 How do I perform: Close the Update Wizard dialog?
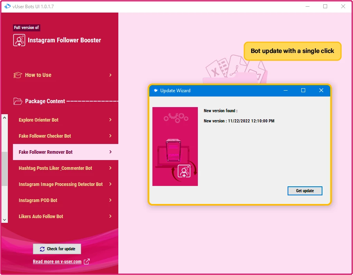coord(321,90)
